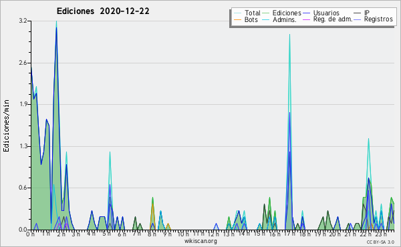Click the Bots orange legend line
The image size is (401, 247).
click(x=237, y=19)
